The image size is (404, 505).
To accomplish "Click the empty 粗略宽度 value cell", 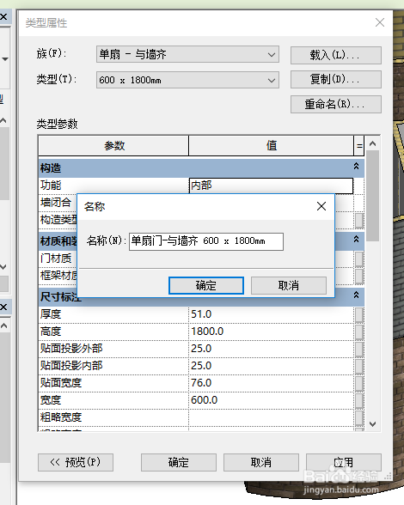I will point(271,417).
